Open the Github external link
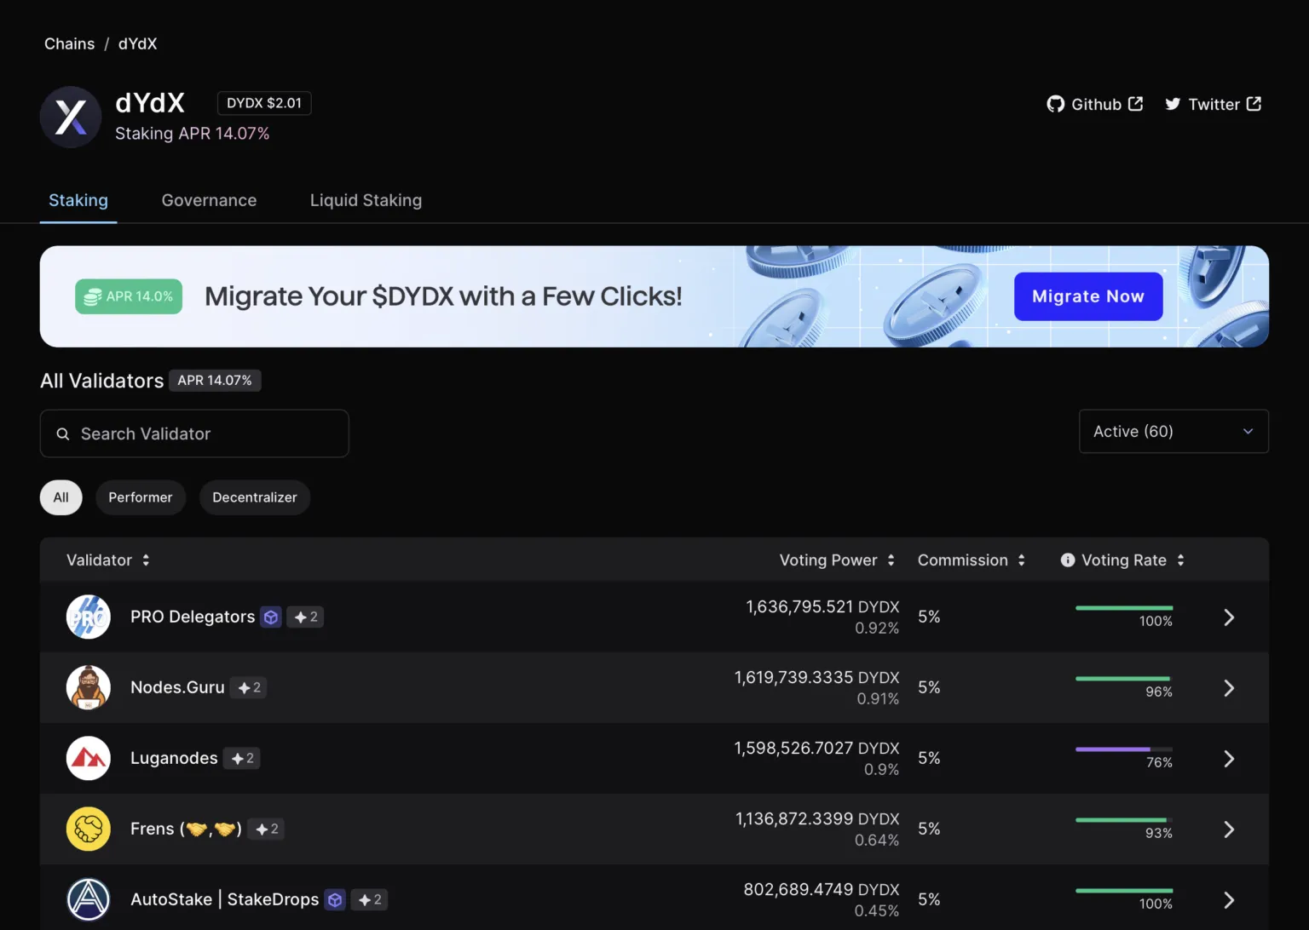 pyautogui.click(x=1094, y=104)
